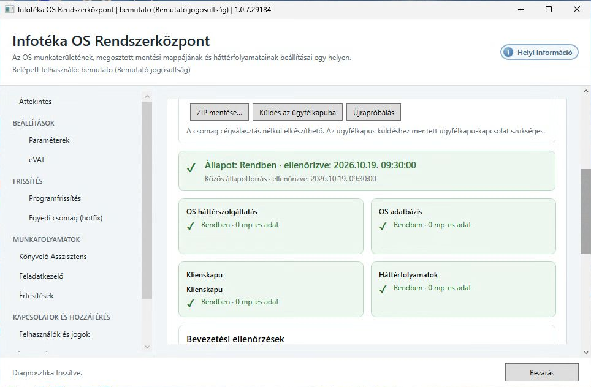The image size is (591, 387).
Task: Click 'Diagnosztika frissítve.' status text
Action: [x=47, y=373]
